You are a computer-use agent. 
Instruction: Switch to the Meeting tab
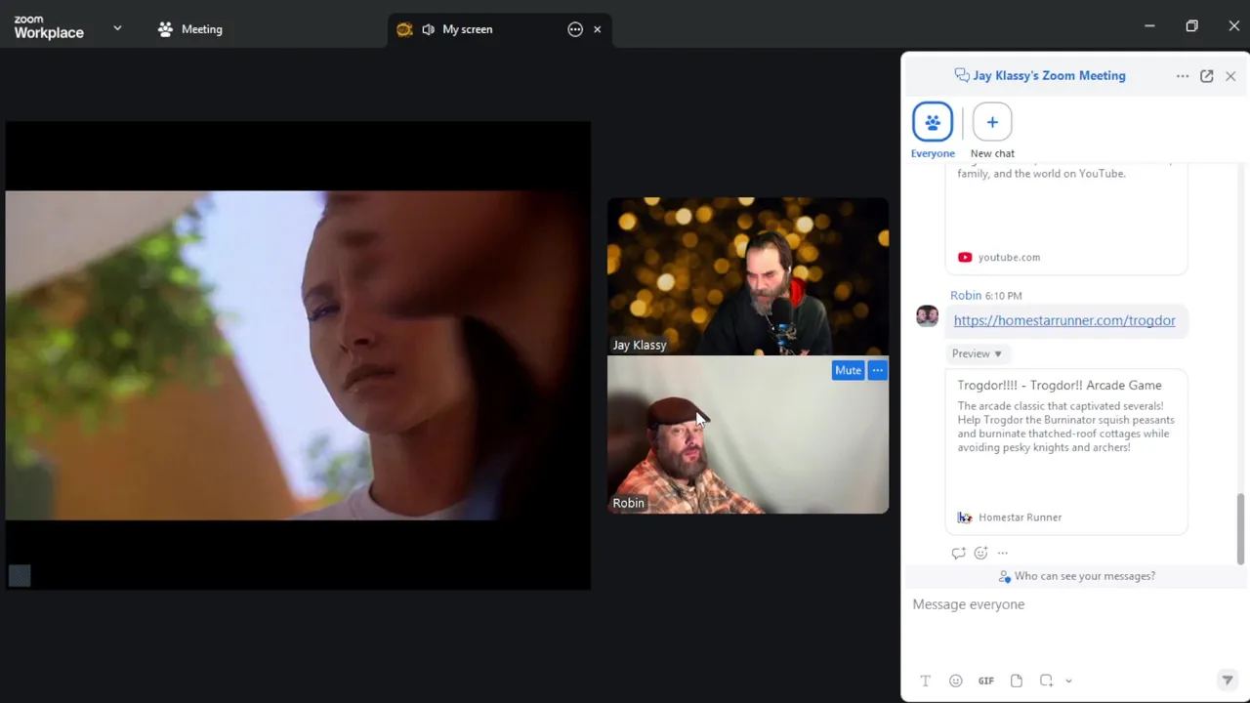click(190, 29)
